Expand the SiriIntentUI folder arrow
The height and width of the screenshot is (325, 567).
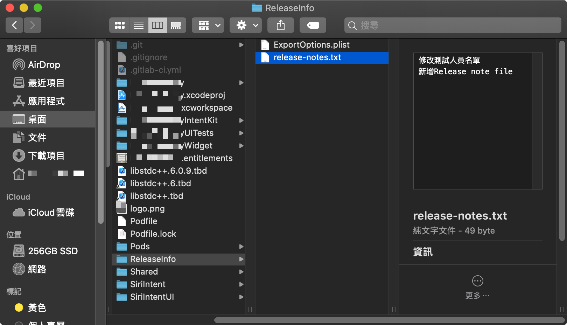[x=241, y=297]
